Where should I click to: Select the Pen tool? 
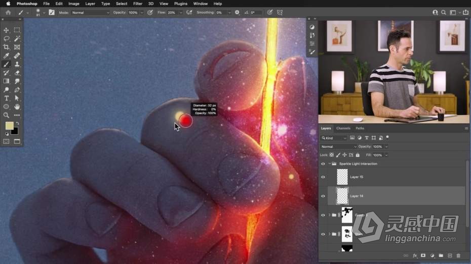tap(17, 90)
